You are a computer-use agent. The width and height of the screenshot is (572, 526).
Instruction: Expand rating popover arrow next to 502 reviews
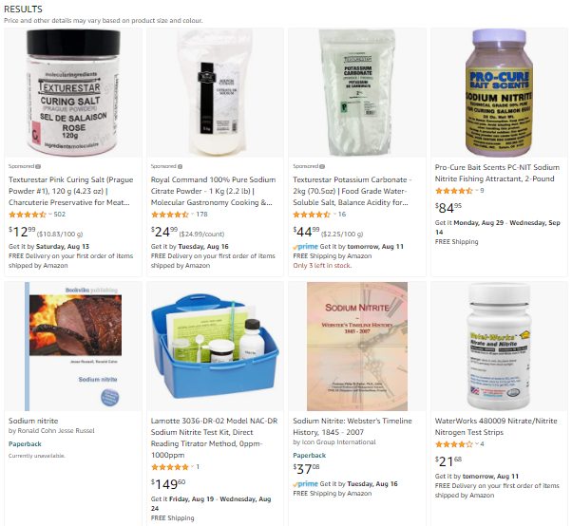[x=50, y=215]
